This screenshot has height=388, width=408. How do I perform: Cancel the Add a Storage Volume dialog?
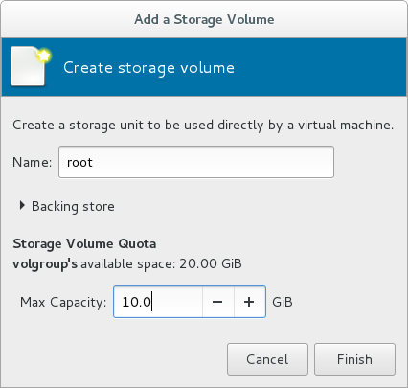(267, 359)
